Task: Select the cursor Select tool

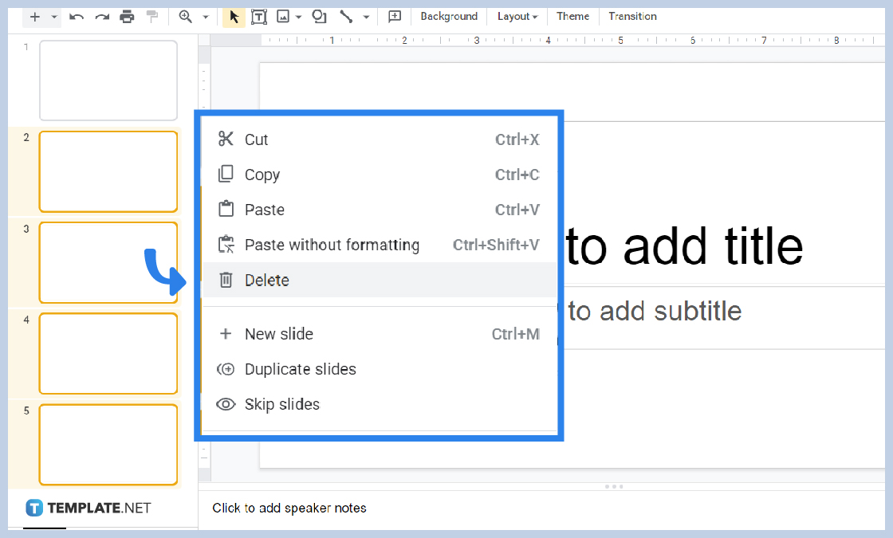Action: tap(234, 16)
